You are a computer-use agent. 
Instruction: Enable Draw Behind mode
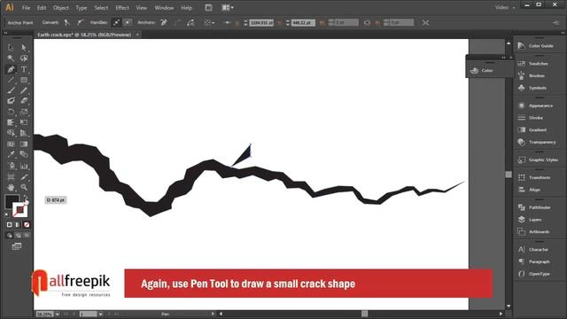pos(18,236)
